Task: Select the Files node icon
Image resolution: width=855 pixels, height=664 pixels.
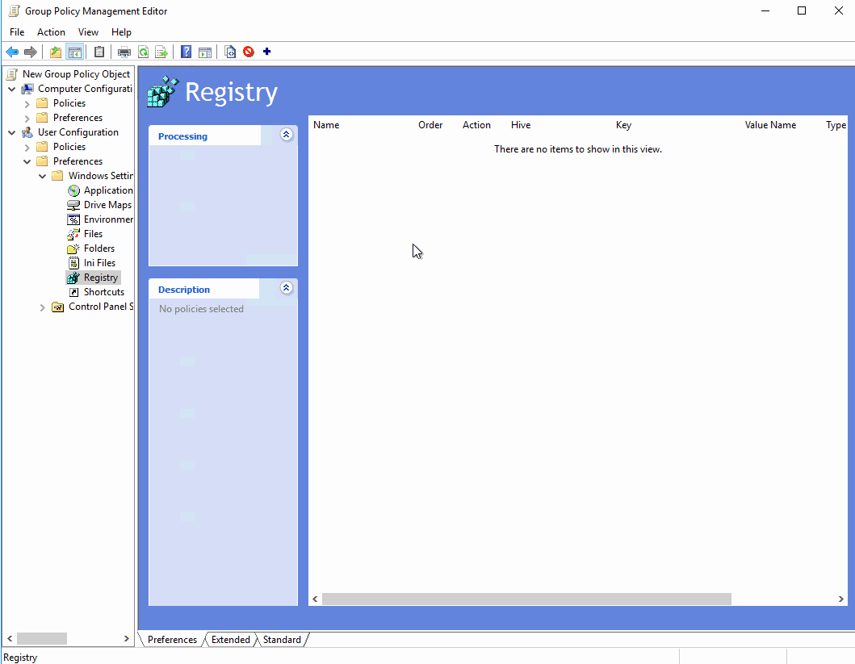Action: [73, 234]
